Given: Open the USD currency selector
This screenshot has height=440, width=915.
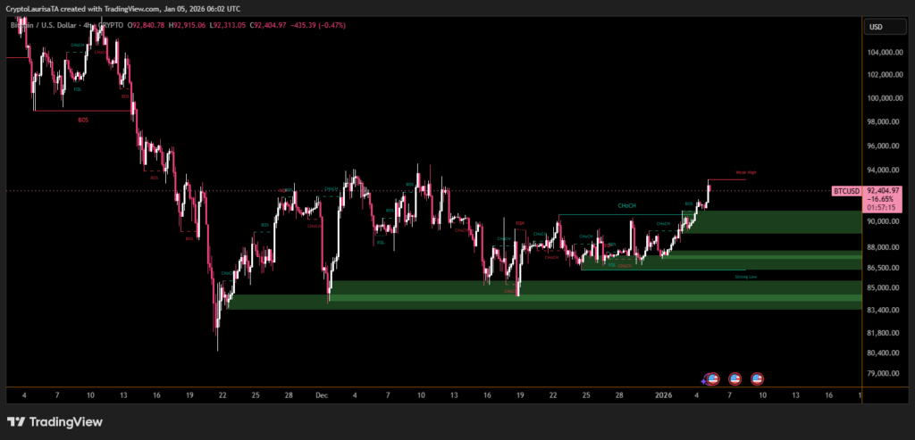Looking at the screenshot, I should click(x=875, y=27).
